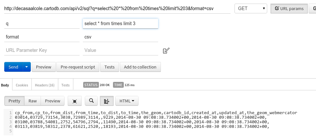Click the 'select * from times limit 3' value field
Screen dimensions: 316x137
coord(121,24)
